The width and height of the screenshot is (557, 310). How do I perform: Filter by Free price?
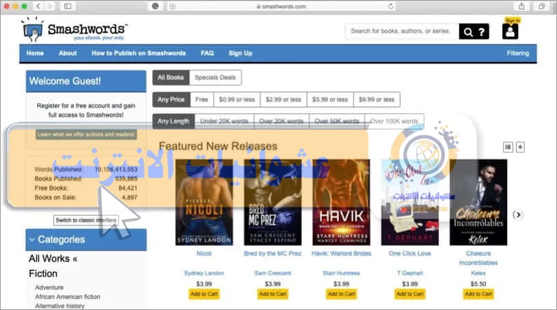[202, 100]
